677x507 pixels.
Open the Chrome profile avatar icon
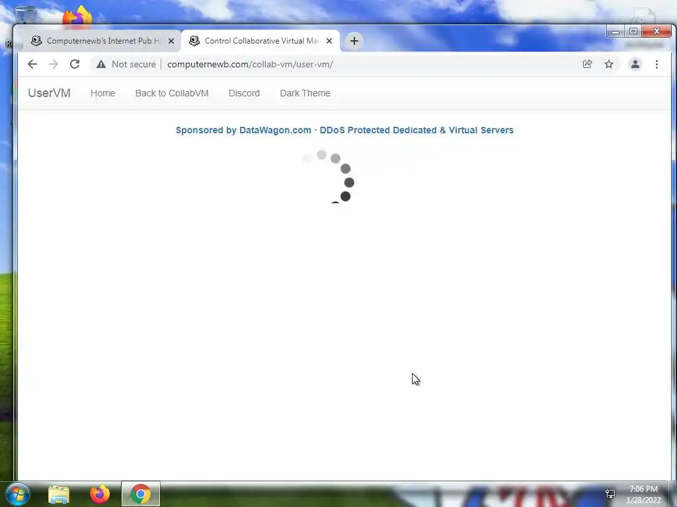click(x=635, y=64)
